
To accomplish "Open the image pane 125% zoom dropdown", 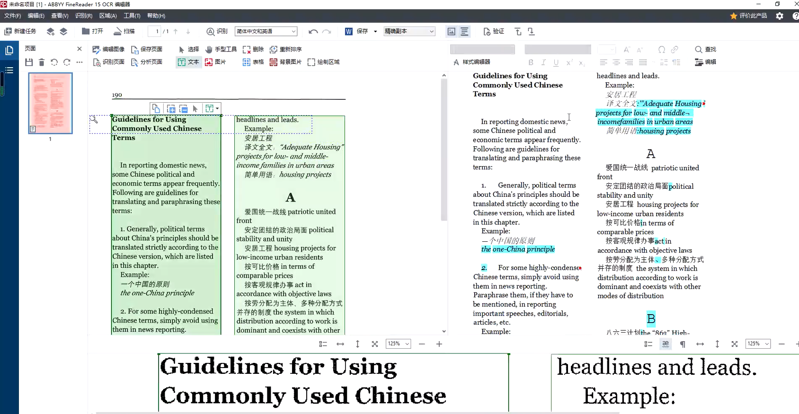I will [x=398, y=344].
